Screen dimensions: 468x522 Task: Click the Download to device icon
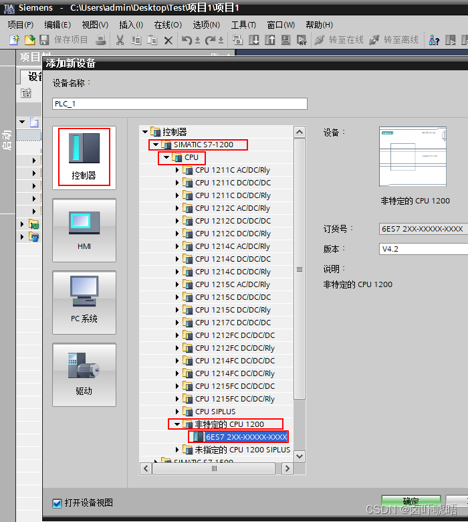(x=254, y=40)
